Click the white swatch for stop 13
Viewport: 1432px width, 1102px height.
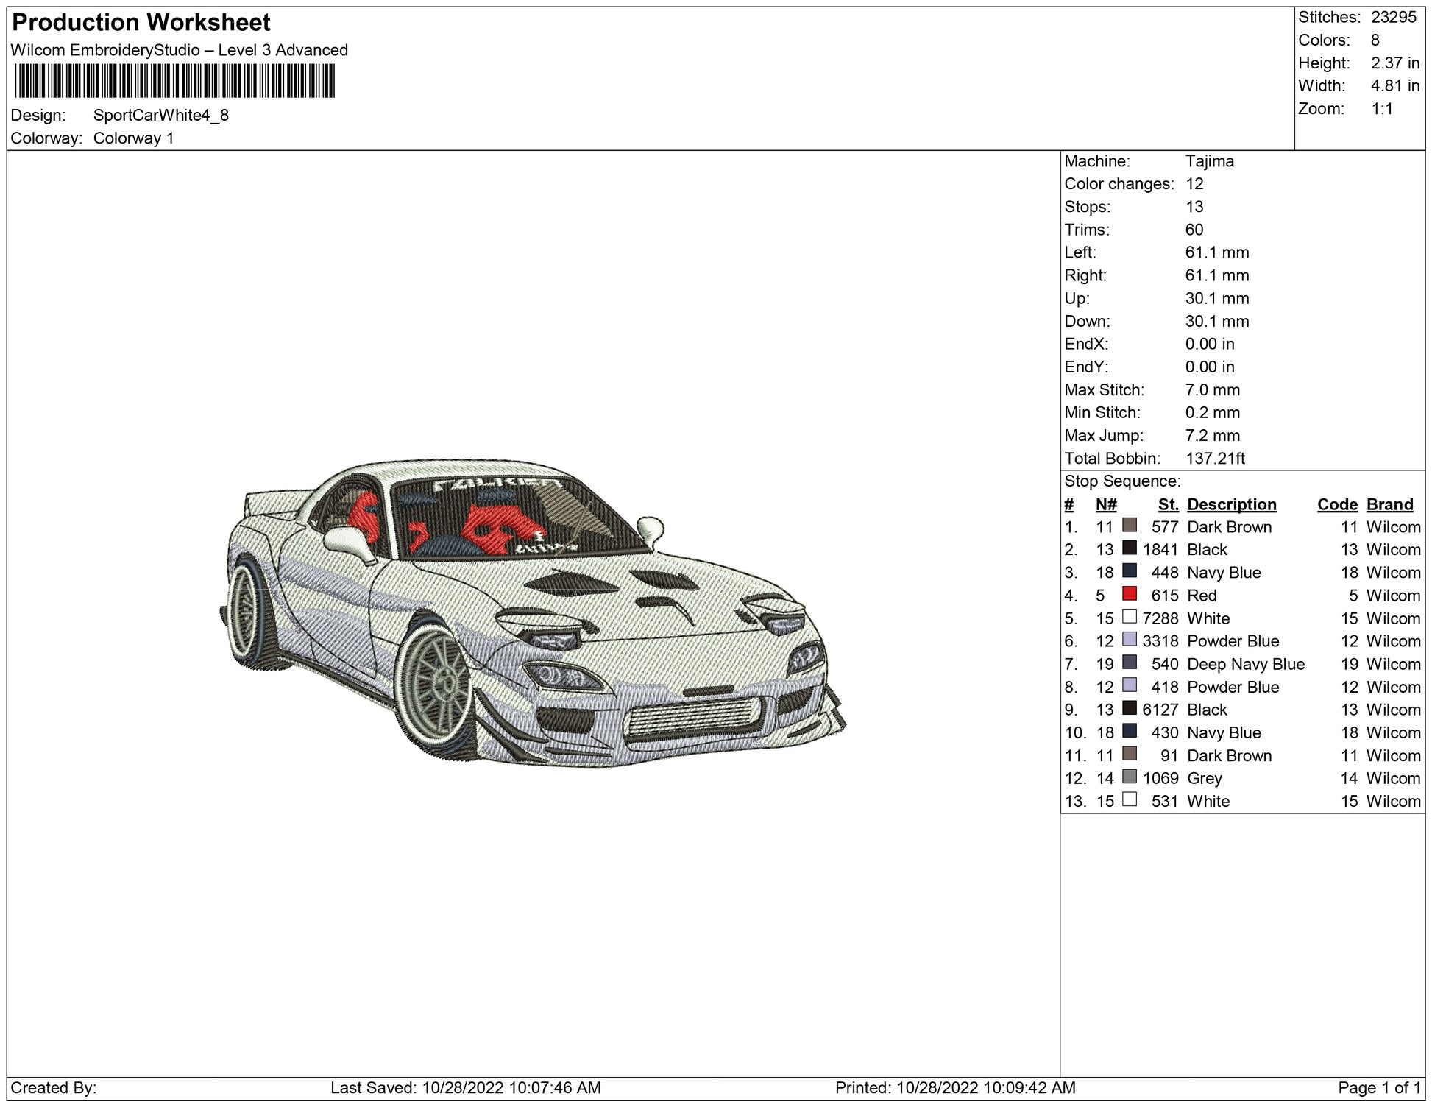1129,799
